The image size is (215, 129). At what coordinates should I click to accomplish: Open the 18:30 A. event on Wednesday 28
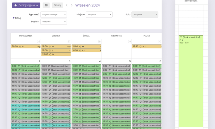tap(86, 50)
